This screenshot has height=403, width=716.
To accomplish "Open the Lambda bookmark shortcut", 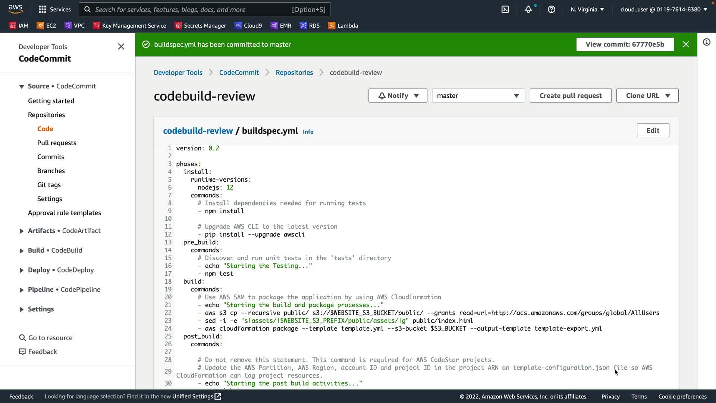I will [343, 25].
